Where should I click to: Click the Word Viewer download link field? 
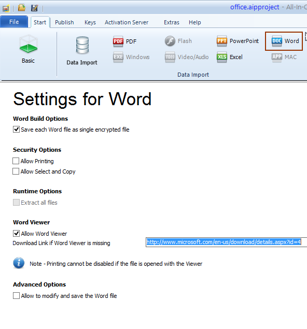click(x=227, y=242)
